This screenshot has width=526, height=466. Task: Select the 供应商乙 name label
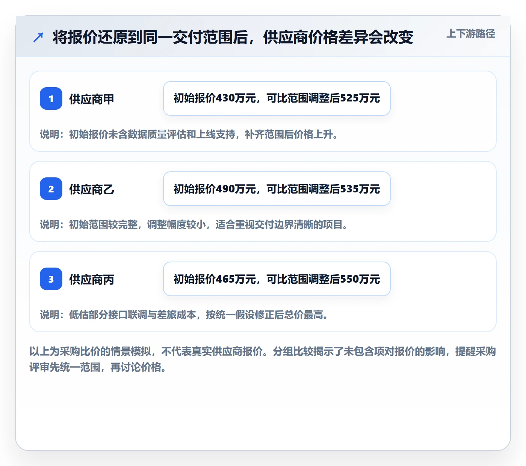tap(92, 189)
